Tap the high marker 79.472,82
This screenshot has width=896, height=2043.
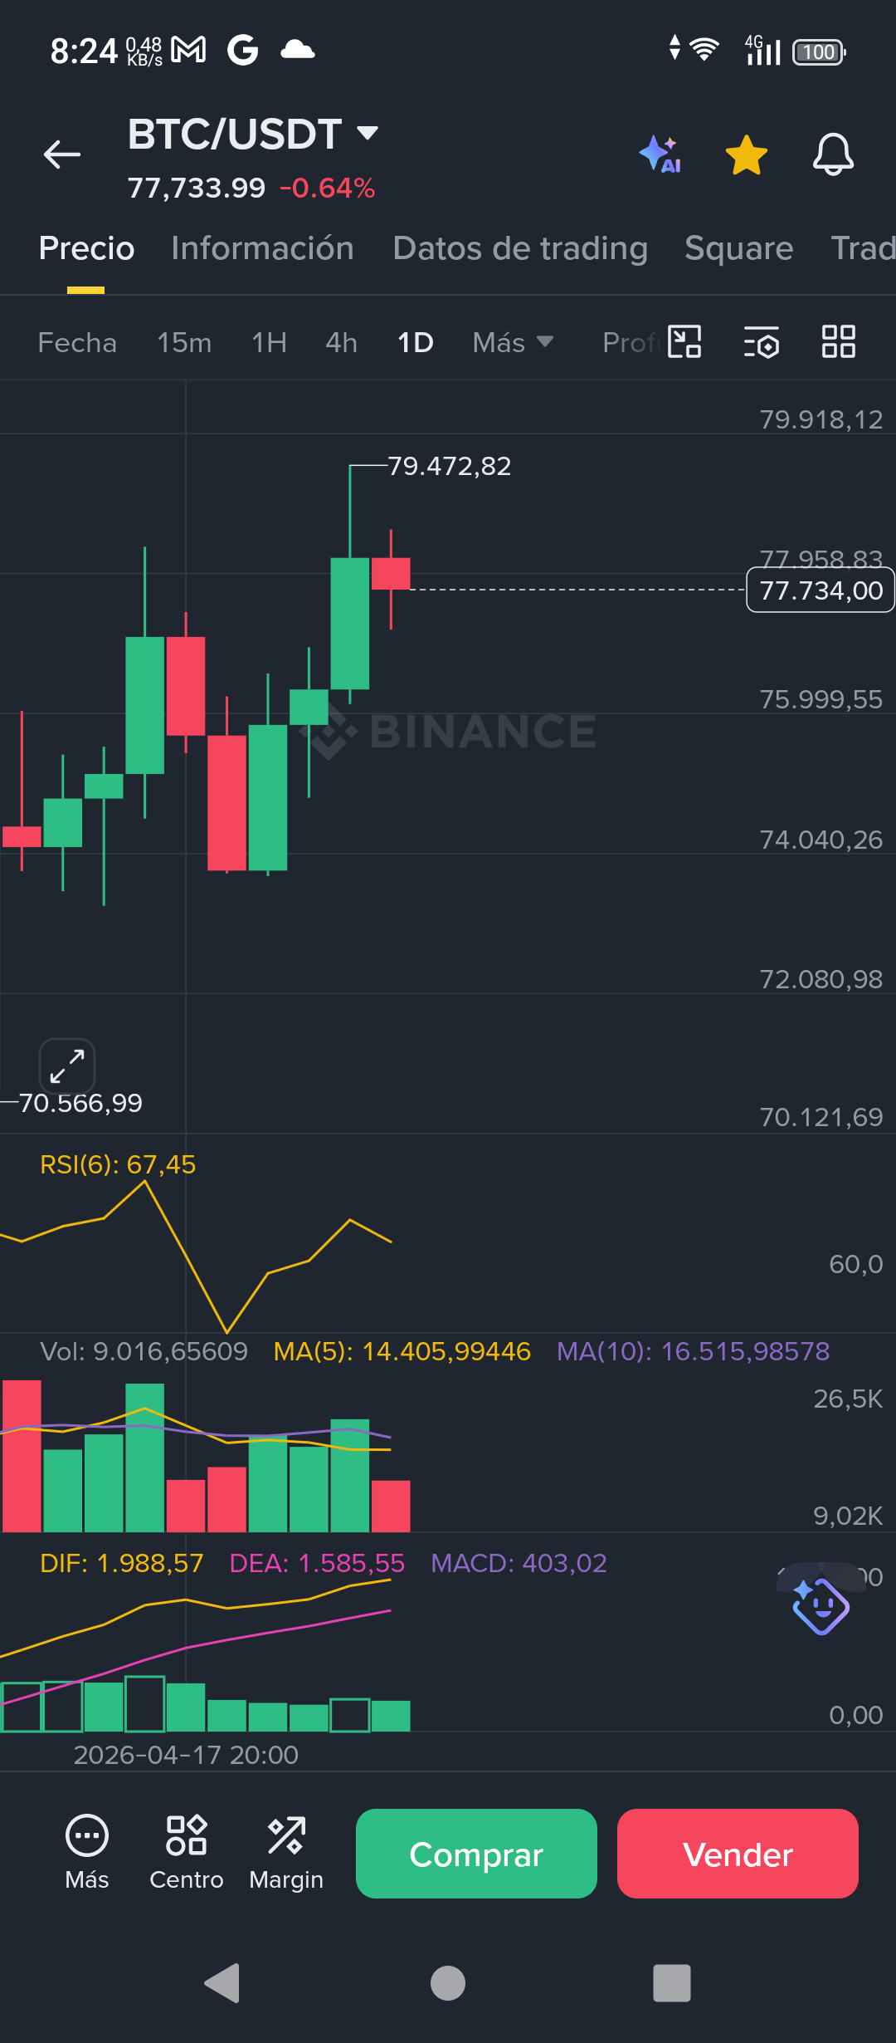(449, 466)
